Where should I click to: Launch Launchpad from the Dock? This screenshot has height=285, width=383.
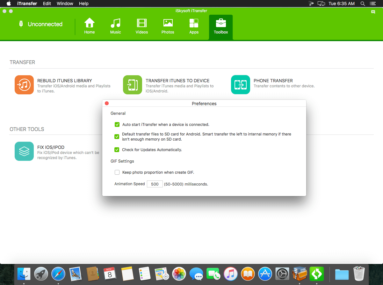coord(41,274)
